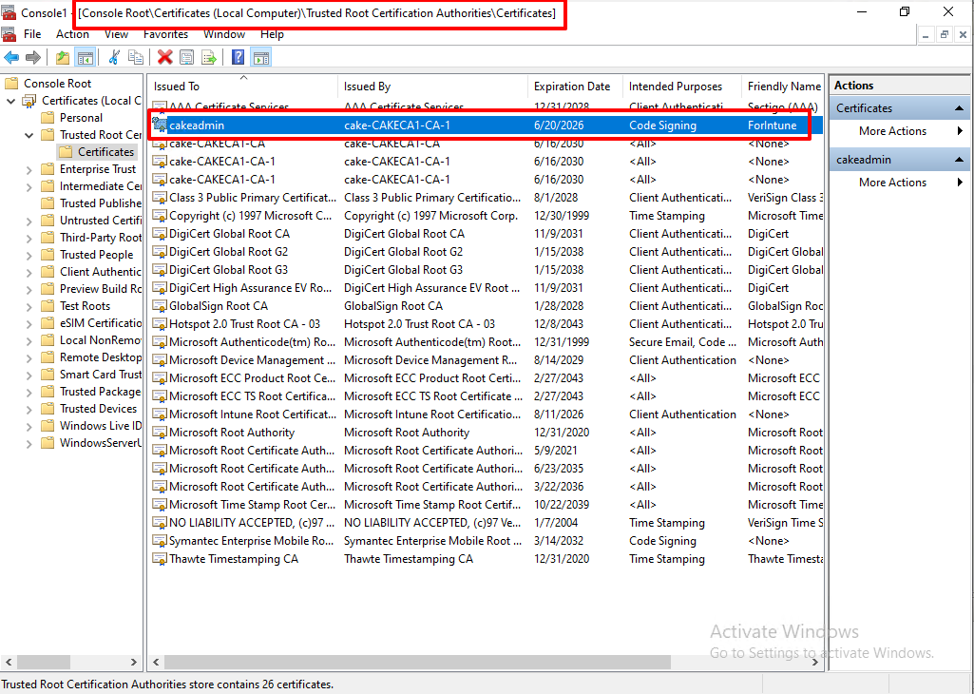Open Help via the question mark icon
The width and height of the screenshot is (974, 694).
coord(238,58)
